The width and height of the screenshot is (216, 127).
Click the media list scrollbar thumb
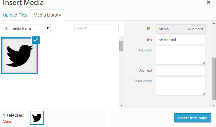point(121,46)
